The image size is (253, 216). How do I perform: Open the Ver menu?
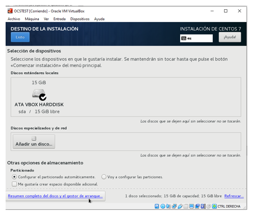[46, 19]
